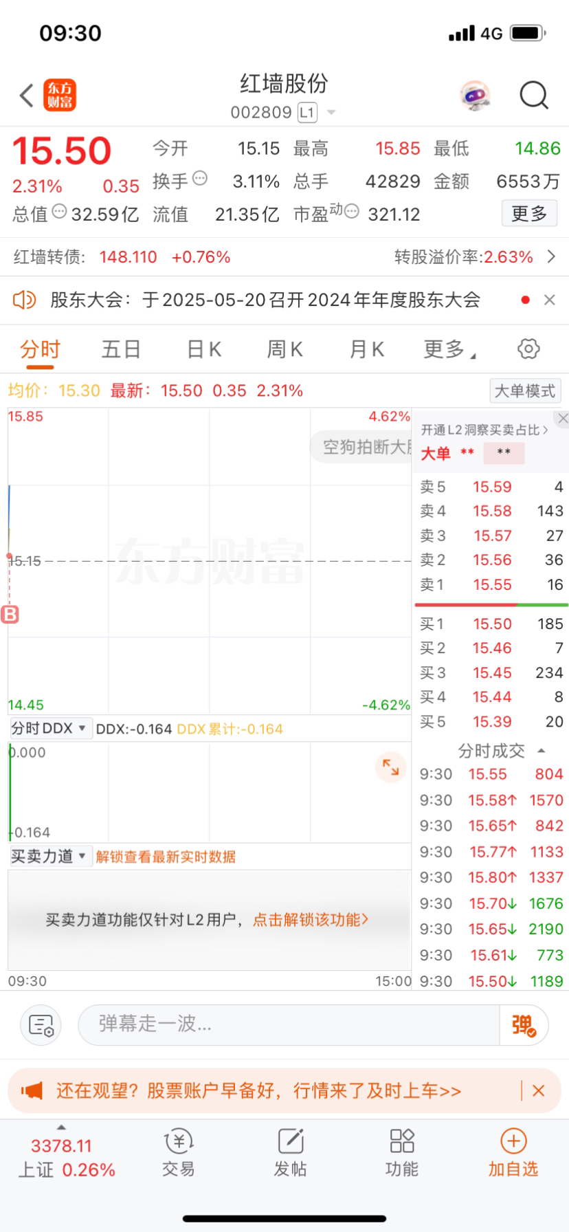Switch to the 月K tab
569x1232 pixels.
(367, 349)
